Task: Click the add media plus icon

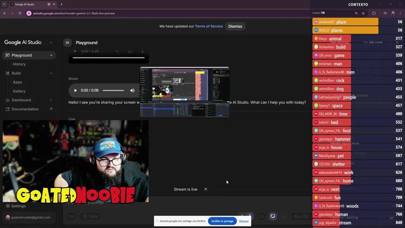Action: (x=283, y=216)
